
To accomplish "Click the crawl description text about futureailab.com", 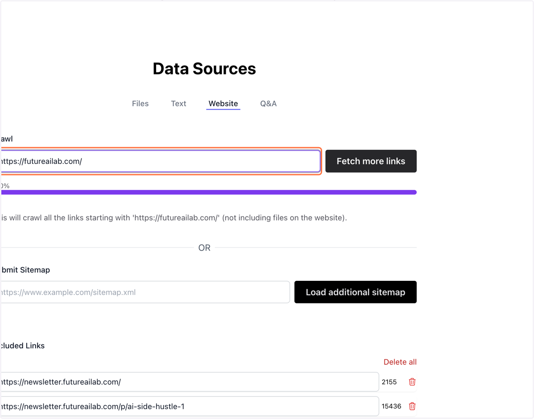I will [174, 218].
